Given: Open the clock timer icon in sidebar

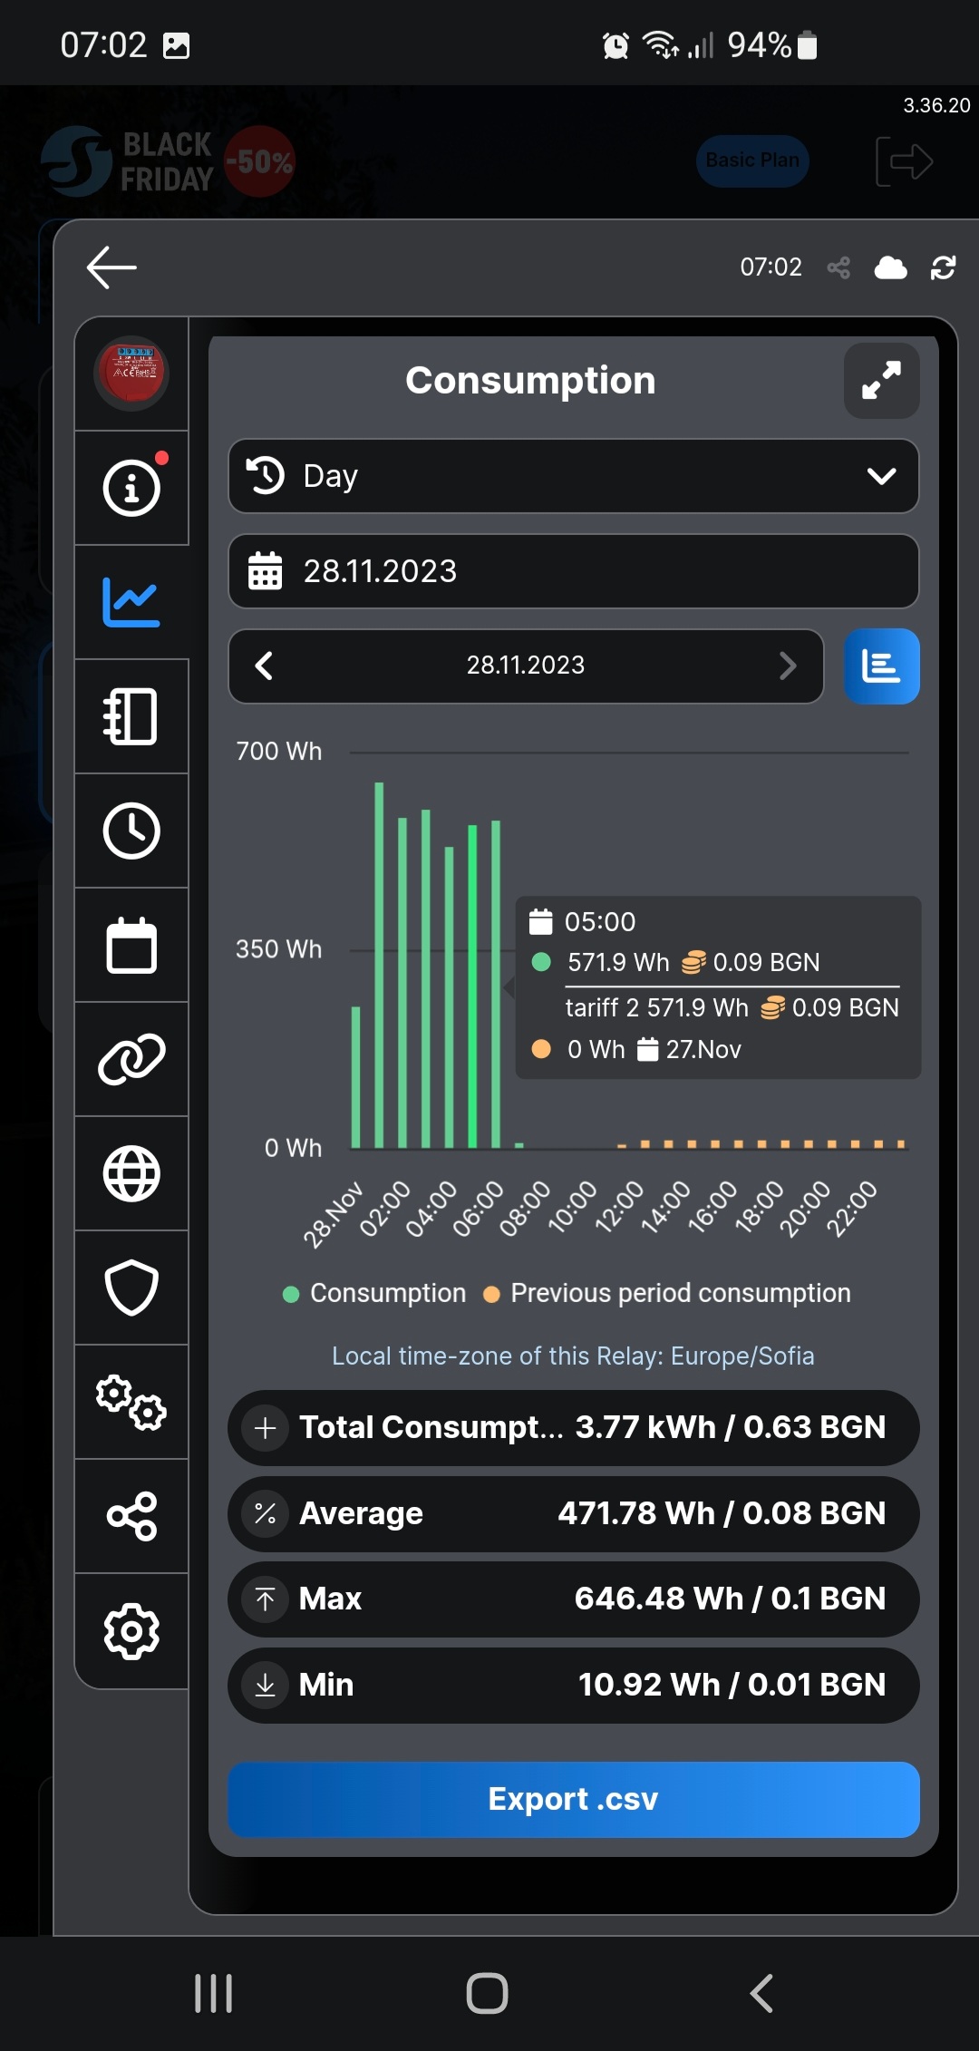Looking at the screenshot, I should [x=131, y=831].
